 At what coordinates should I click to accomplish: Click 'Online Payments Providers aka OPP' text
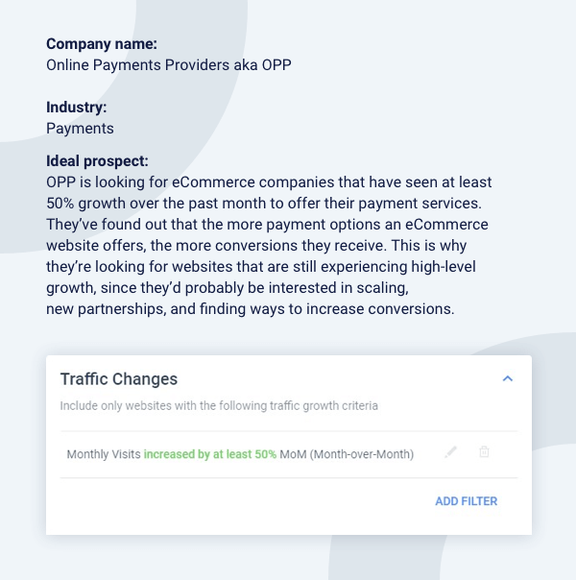(x=168, y=65)
